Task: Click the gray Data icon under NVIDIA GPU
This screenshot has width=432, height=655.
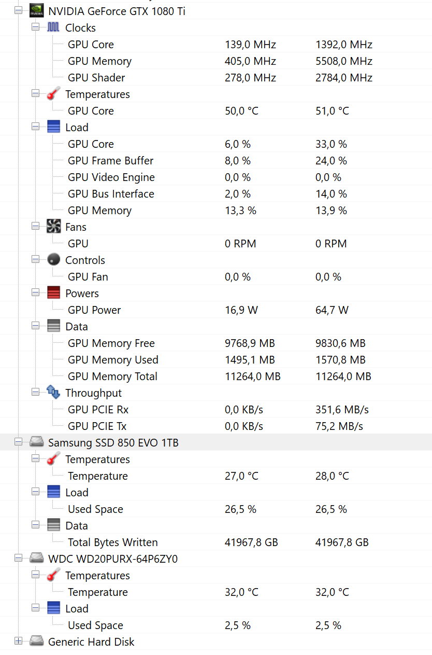Action: click(x=53, y=326)
